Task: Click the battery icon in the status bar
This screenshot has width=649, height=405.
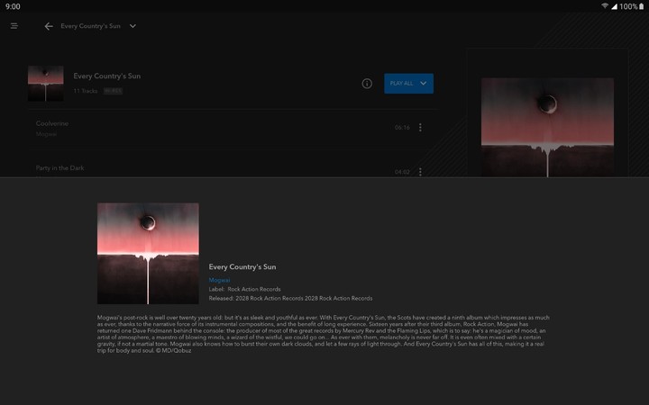Action: tap(642, 6)
